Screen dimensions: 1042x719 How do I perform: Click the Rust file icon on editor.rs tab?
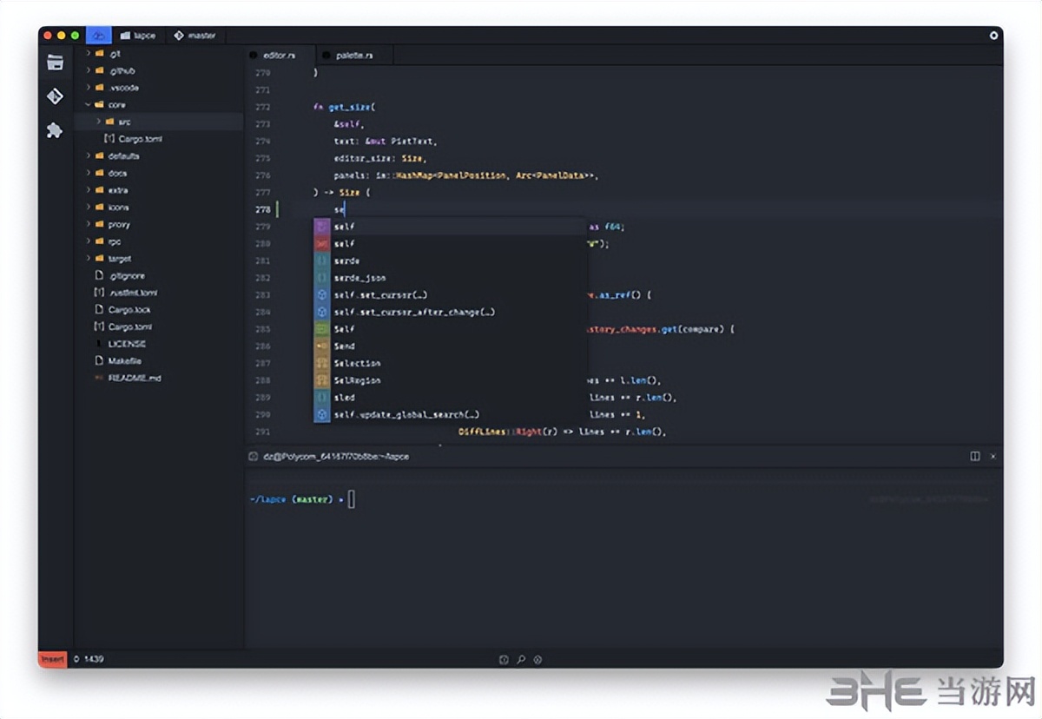(x=254, y=55)
